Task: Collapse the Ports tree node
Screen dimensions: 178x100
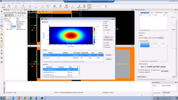Action: (7, 25)
